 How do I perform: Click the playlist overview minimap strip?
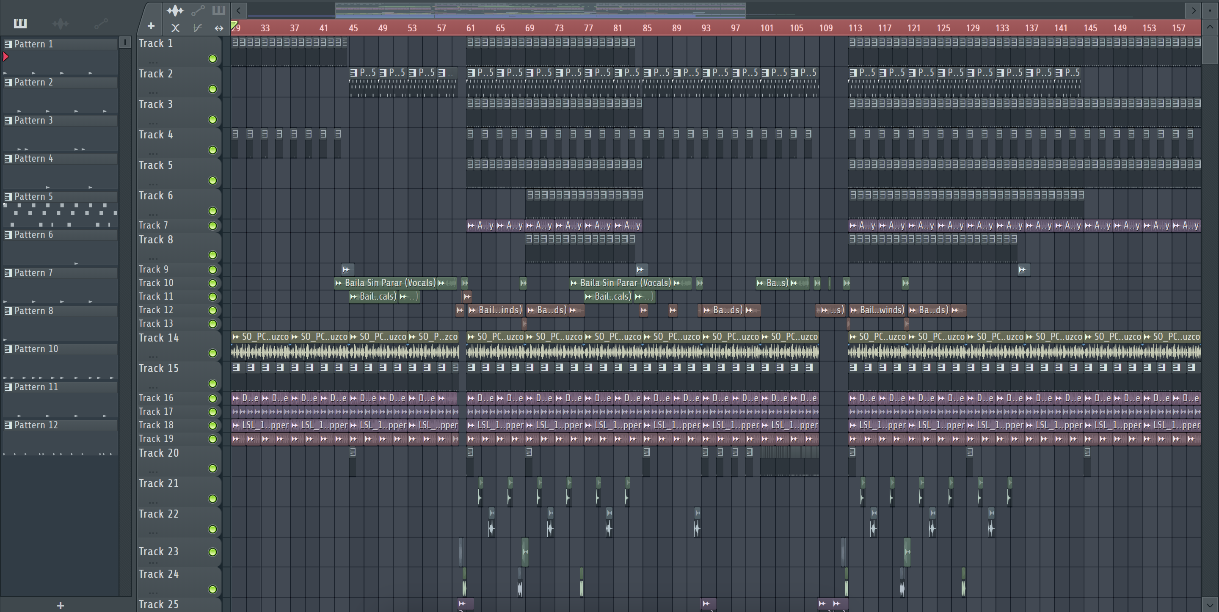click(541, 10)
